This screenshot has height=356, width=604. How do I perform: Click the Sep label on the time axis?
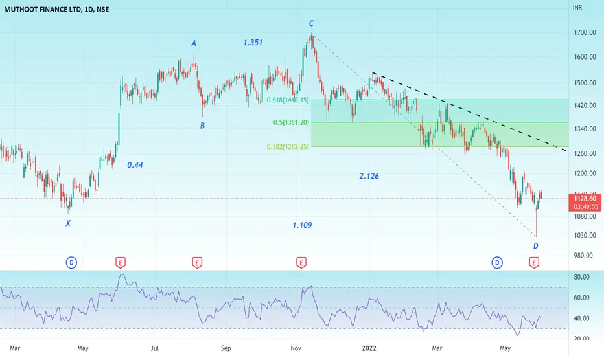click(x=226, y=348)
